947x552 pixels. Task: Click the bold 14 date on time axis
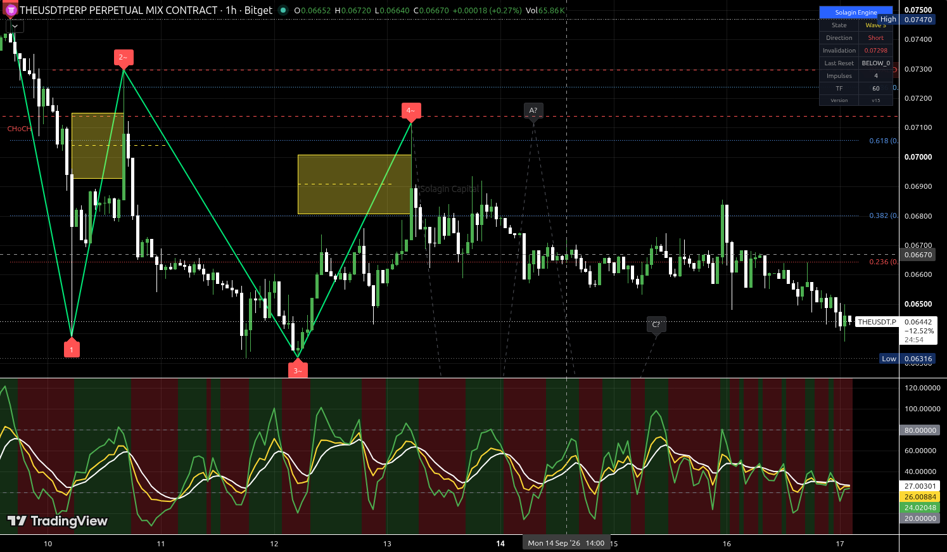pyautogui.click(x=500, y=543)
